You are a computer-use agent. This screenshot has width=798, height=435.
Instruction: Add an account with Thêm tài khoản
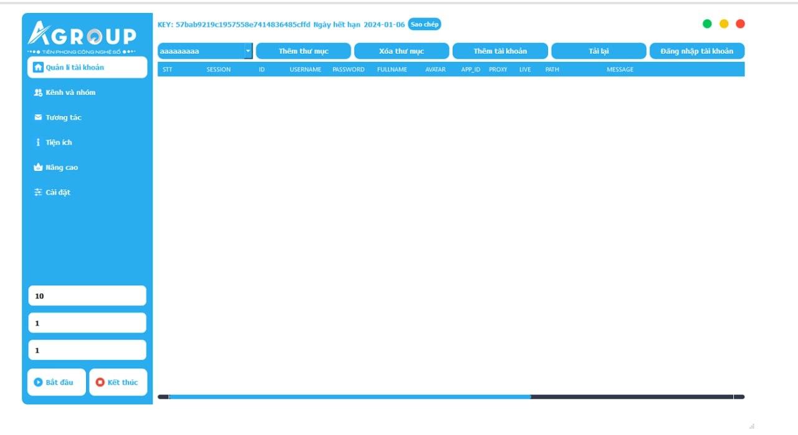pos(500,51)
